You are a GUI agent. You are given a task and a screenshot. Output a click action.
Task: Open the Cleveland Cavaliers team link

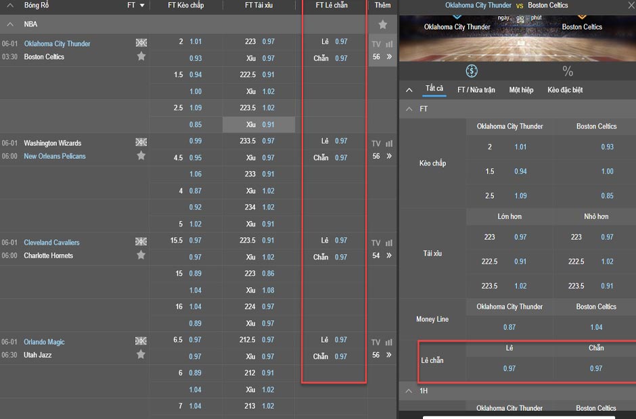[x=51, y=243]
